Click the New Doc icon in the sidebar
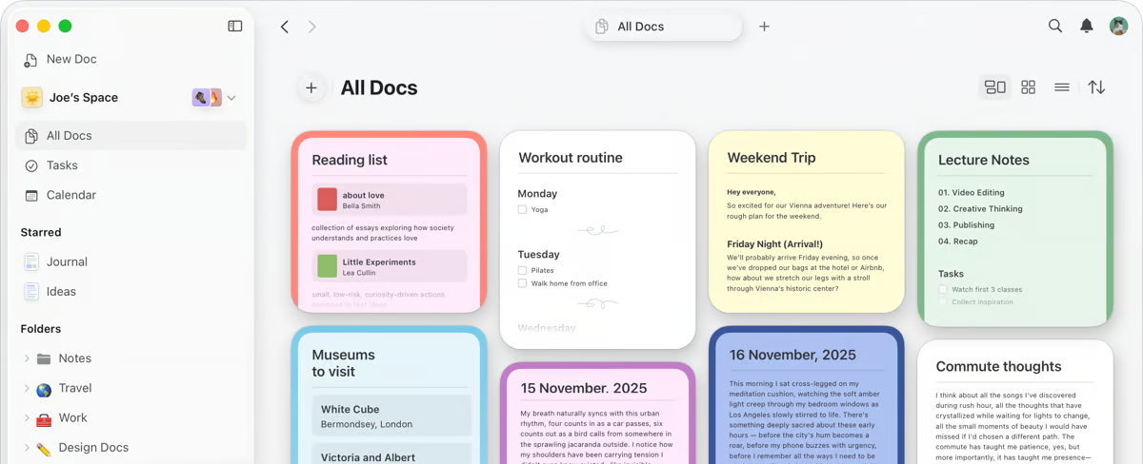 point(31,60)
